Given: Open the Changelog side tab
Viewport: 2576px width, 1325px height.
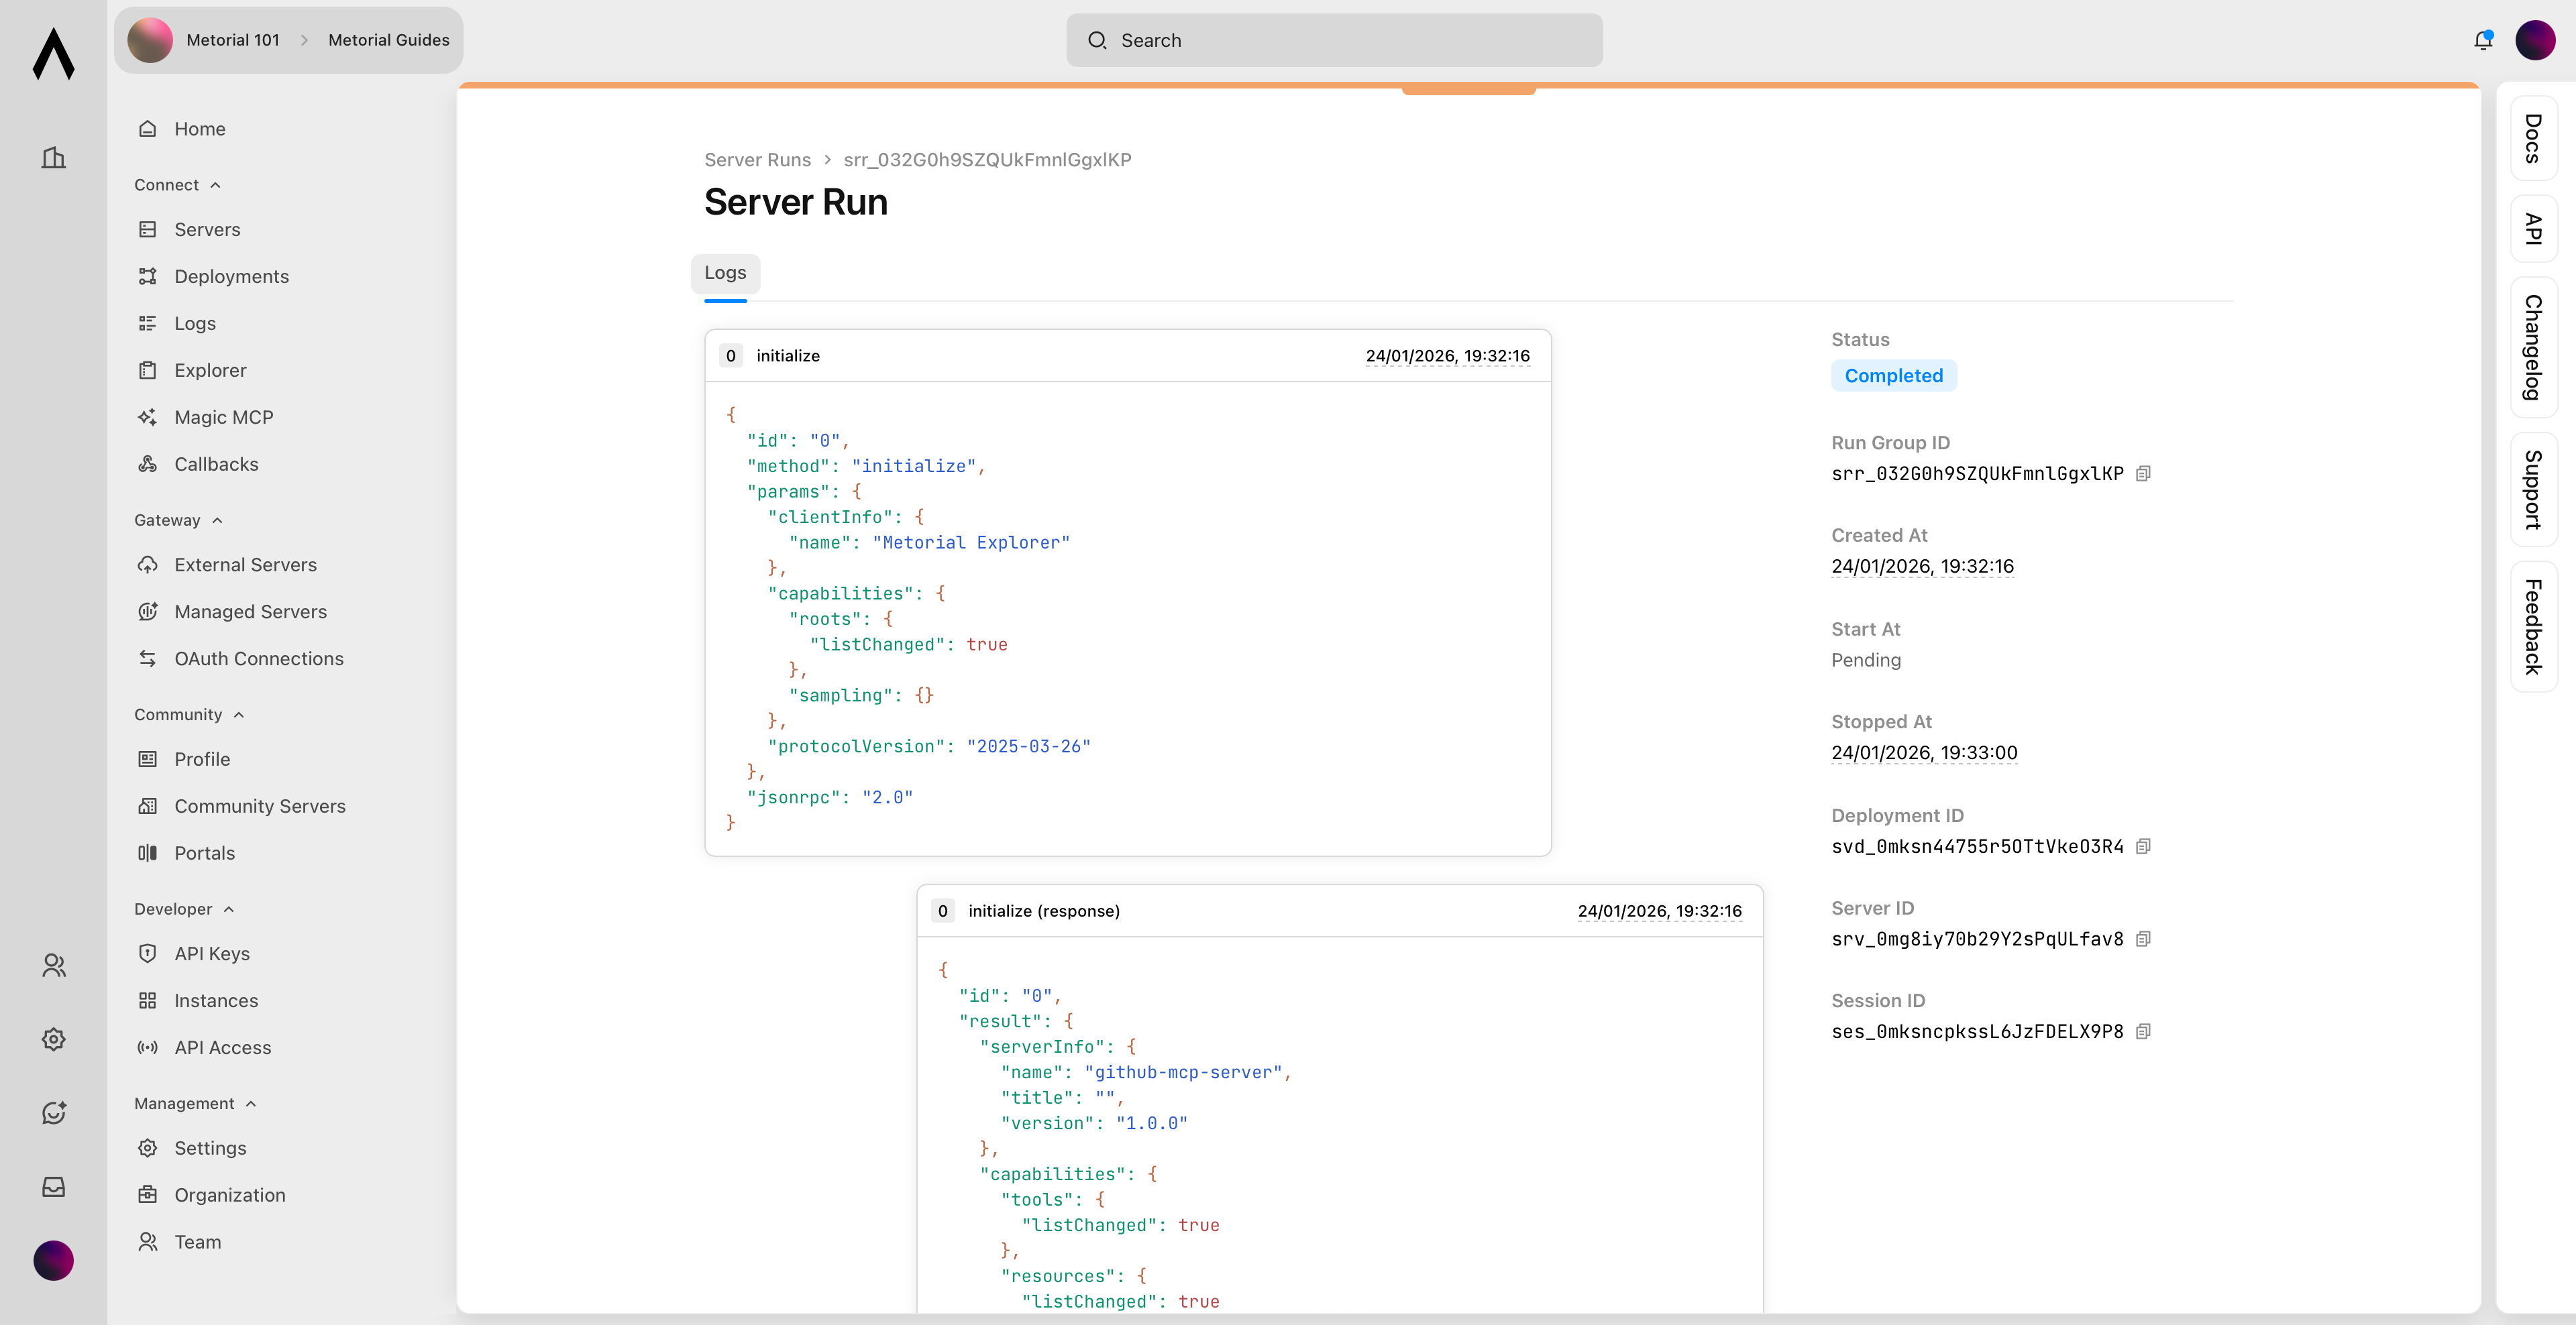Looking at the screenshot, I should pos(2533,347).
